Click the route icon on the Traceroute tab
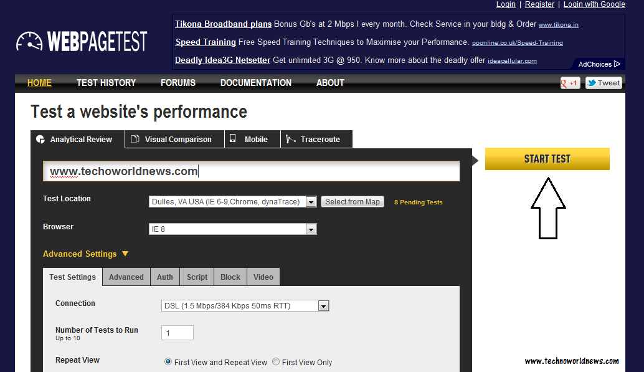Screen dimensions: 644x372 pyautogui.click(x=290, y=138)
